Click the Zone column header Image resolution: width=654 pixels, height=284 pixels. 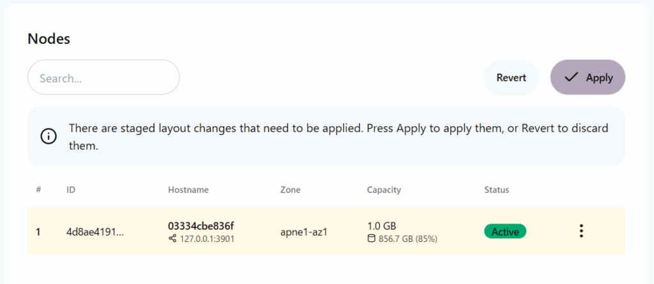[x=290, y=190]
